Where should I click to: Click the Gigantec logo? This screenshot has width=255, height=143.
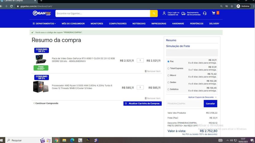click(x=42, y=13)
